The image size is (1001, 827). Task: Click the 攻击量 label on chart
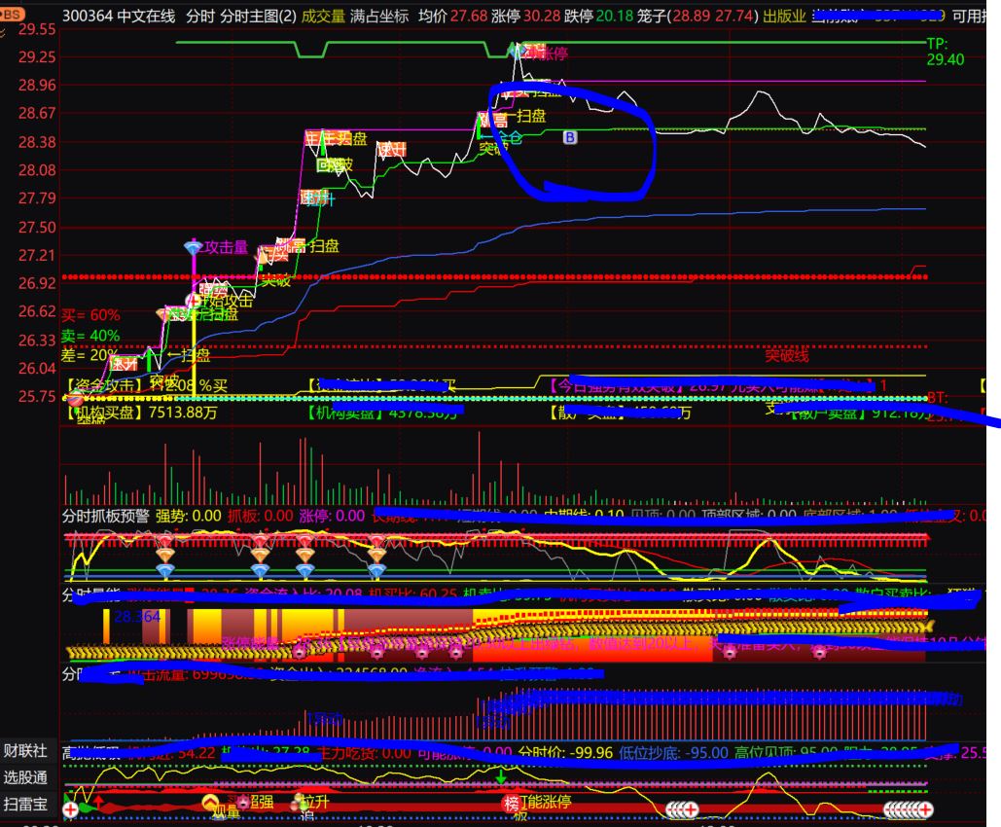tap(226, 247)
